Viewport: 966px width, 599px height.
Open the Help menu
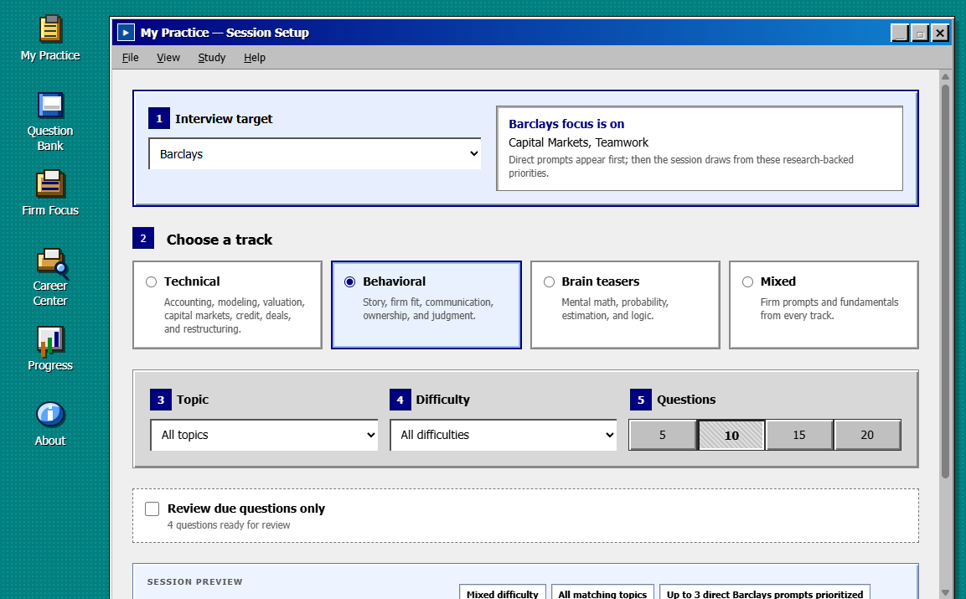[x=255, y=57]
